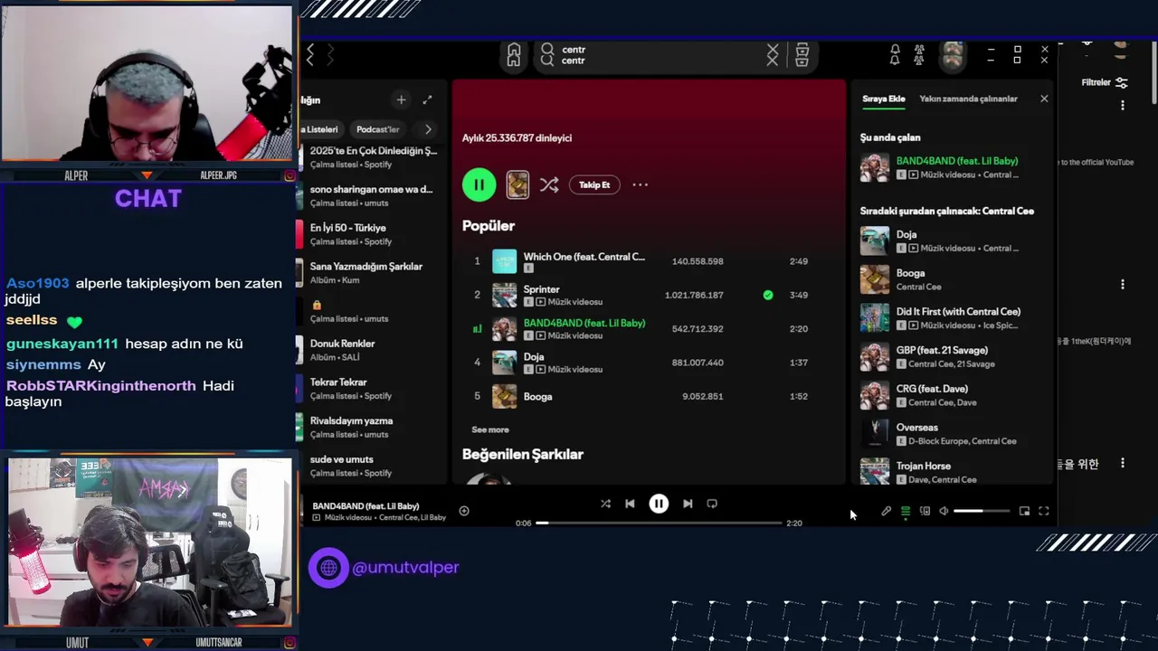Open notifications with the bell icon
The image size is (1158, 651).
895,55
